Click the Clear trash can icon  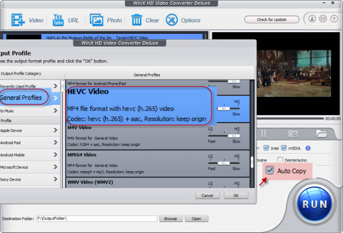pos(136,20)
